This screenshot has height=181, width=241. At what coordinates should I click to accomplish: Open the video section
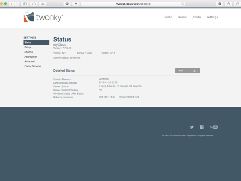pyautogui.click(x=168, y=17)
